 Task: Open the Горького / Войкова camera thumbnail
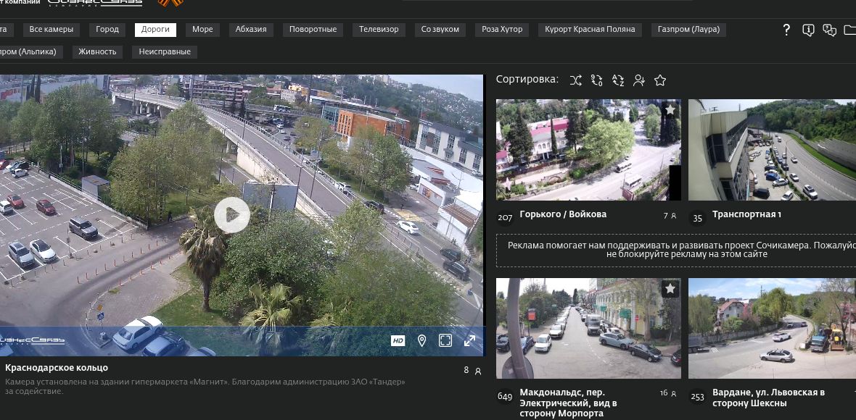click(x=588, y=150)
